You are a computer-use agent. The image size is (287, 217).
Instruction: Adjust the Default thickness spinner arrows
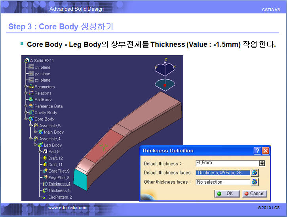click(262, 163)
